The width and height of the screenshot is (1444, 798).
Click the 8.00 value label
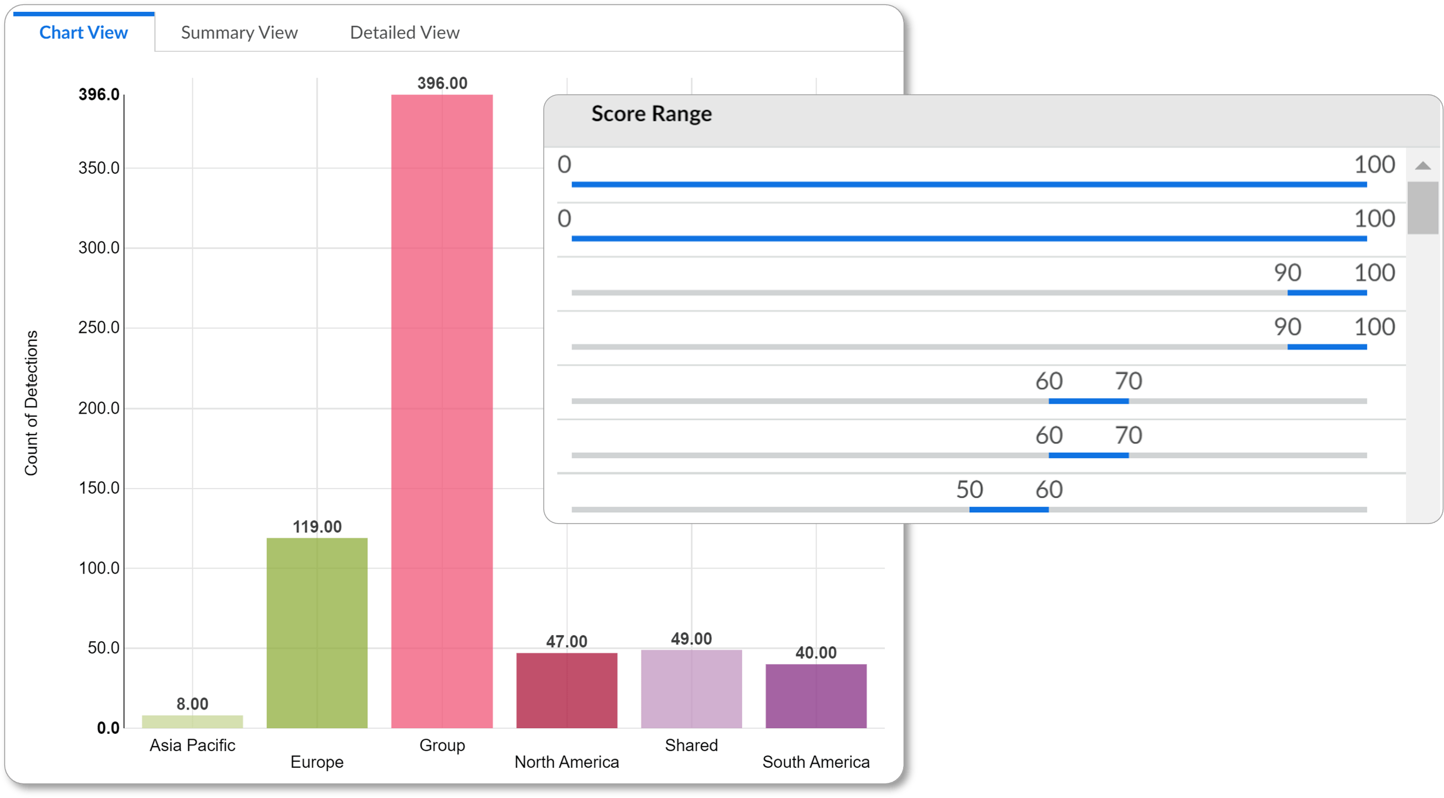click(192, 704)
